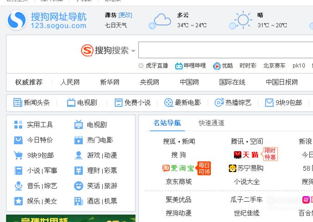Click the green banner ad thumbnail
Viewport: 313px width, 222px height.
71,218
